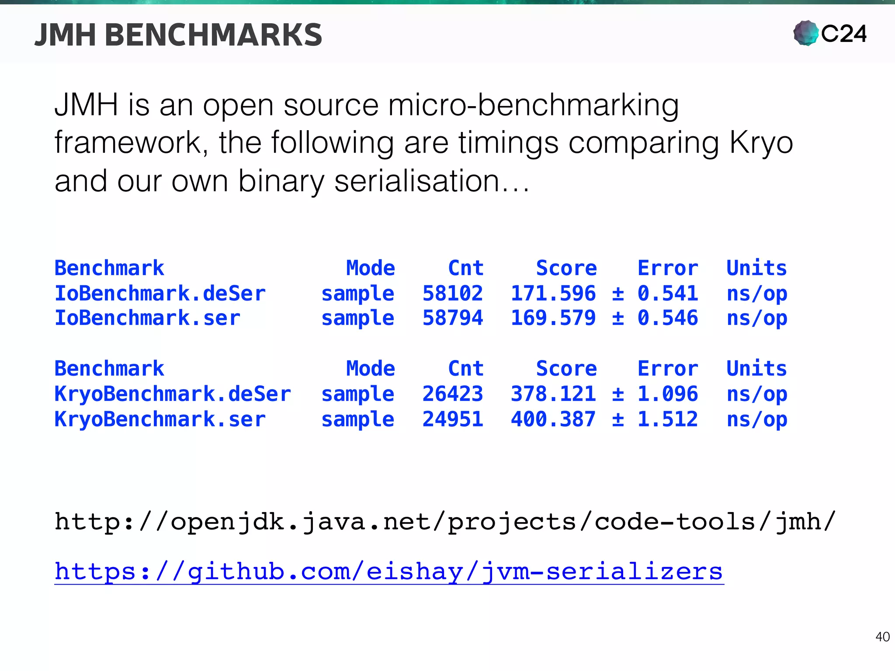Open the github.com/eishay/jvm-serializers link

[389, 572]
